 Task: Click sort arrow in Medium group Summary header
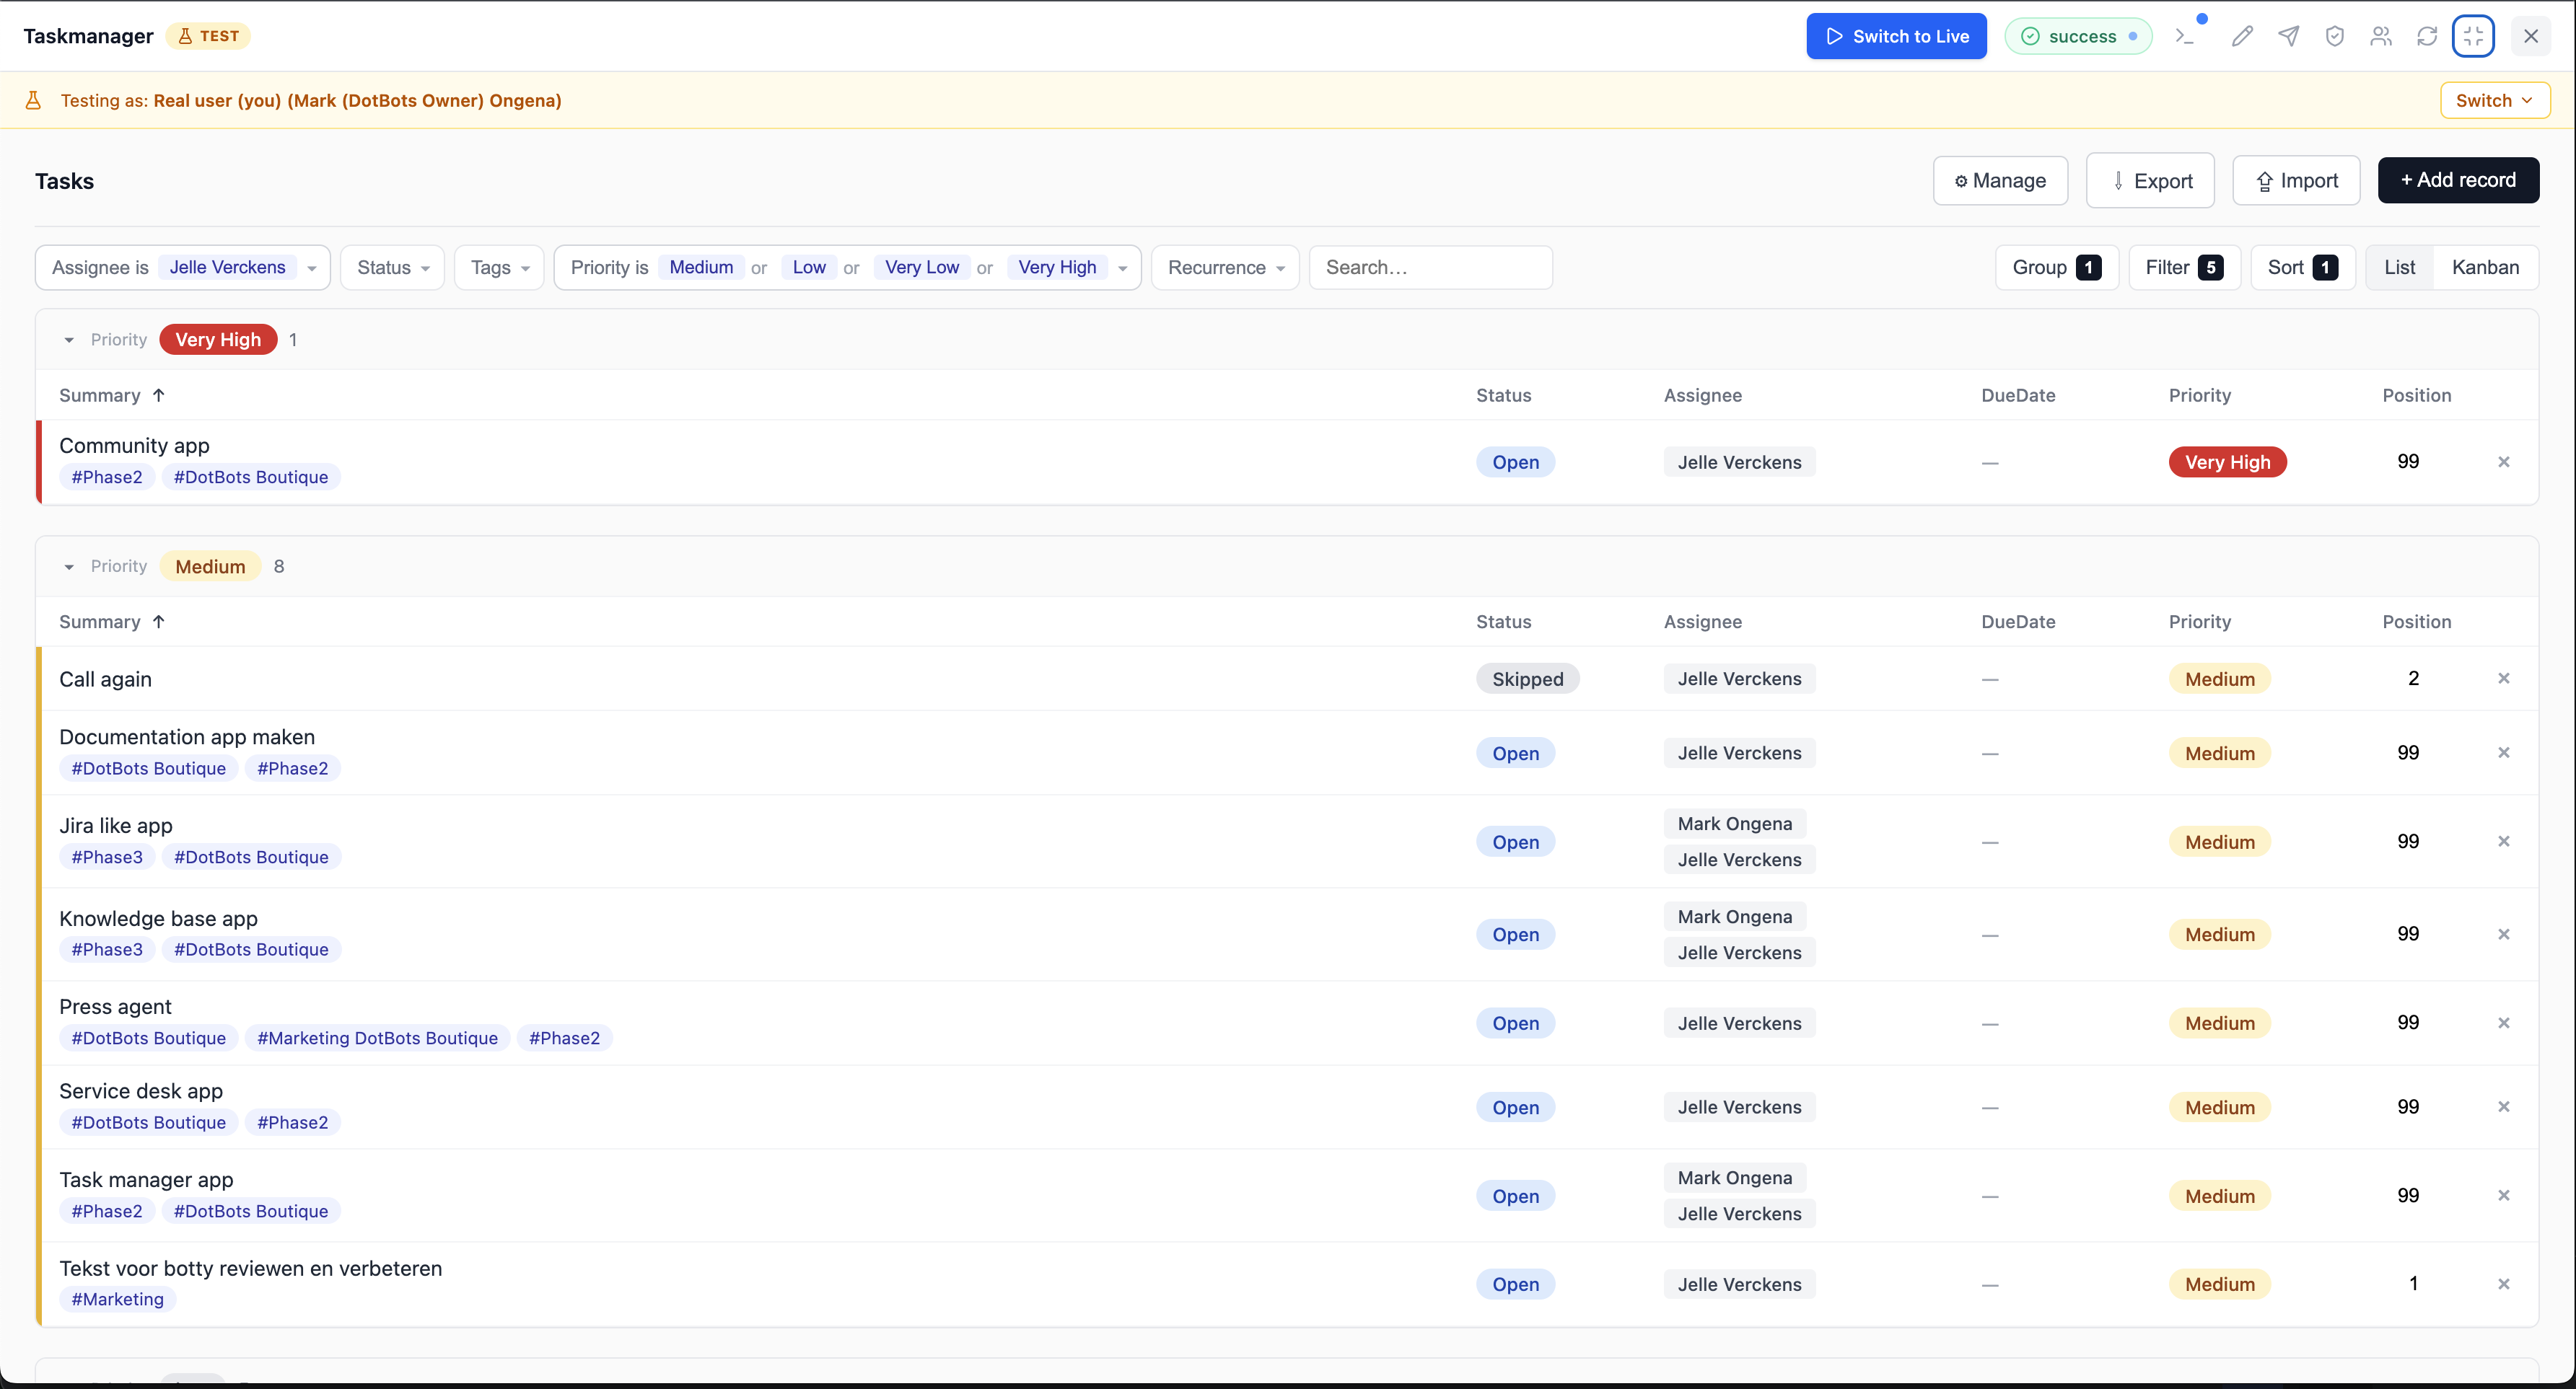[158, 622]
